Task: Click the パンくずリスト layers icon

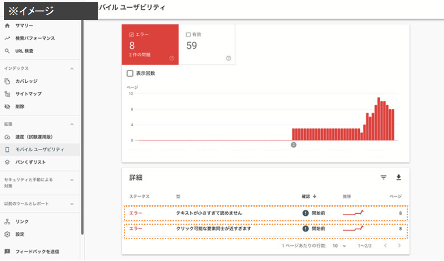Action: pyautogui.click(x=7, y=162)
